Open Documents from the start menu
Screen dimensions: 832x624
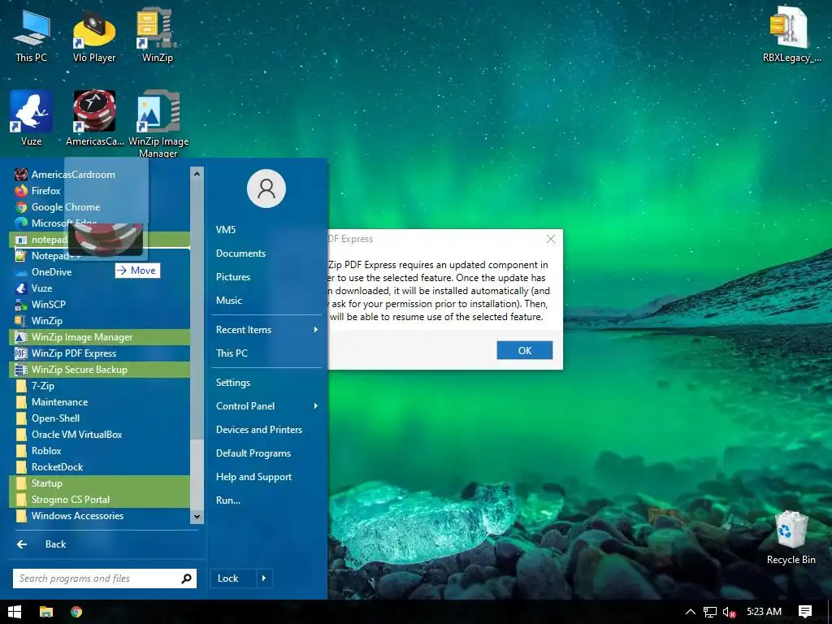pos(266,253)
